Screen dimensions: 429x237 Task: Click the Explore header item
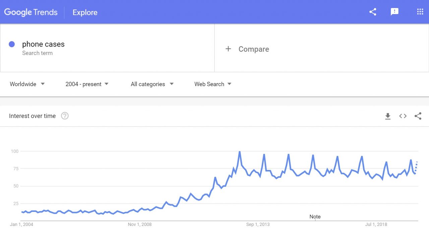(x=85, y=12)
